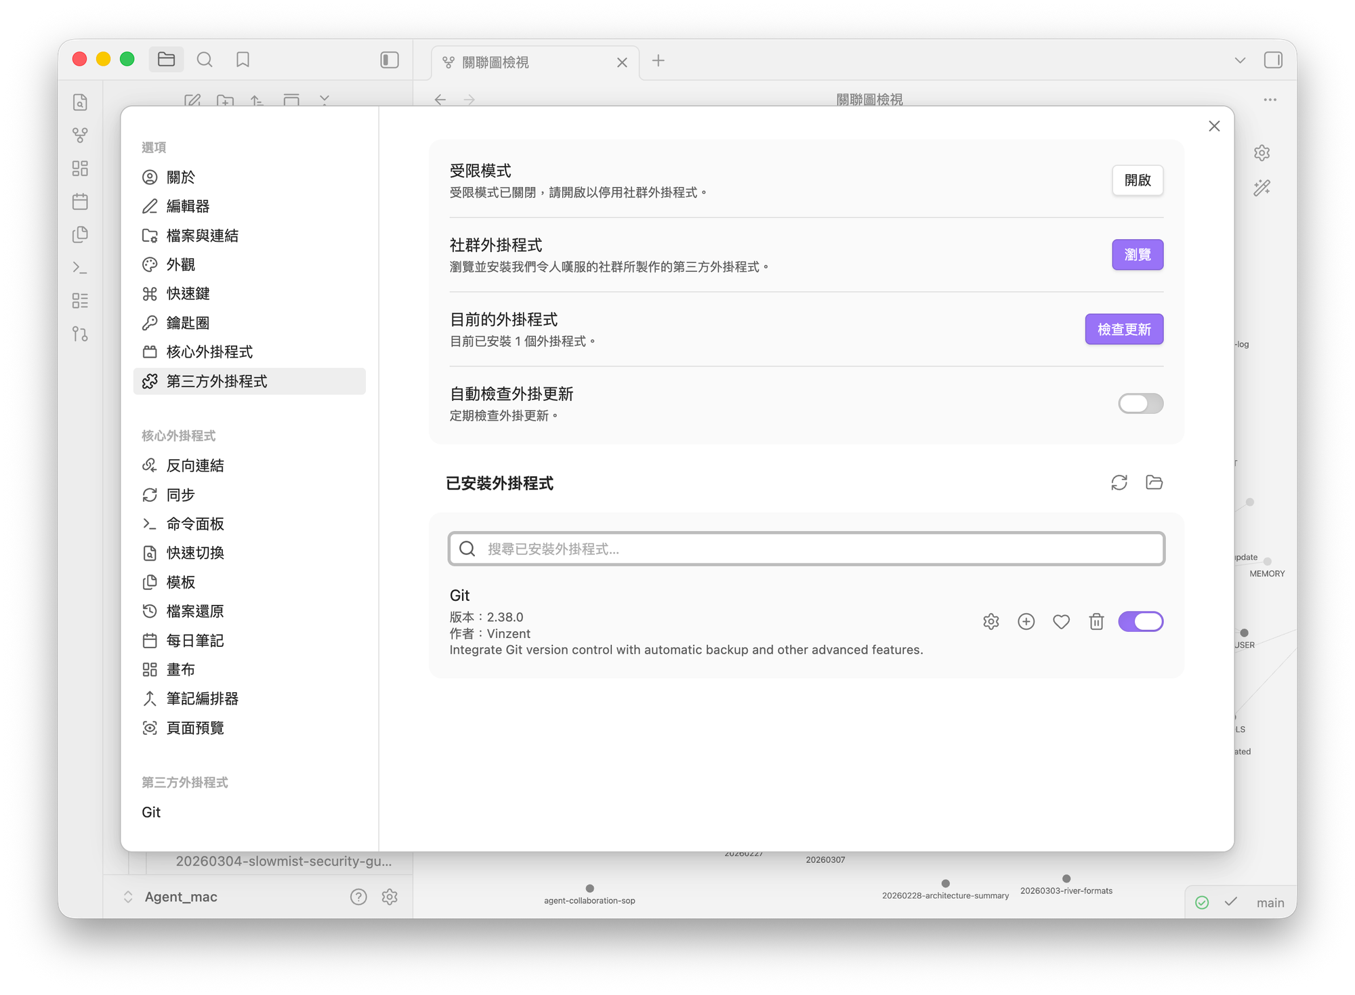This screenshot has width=1355, height=995.
Task: Toggle the left sidebar collapse icon
Action: (390, 60)
